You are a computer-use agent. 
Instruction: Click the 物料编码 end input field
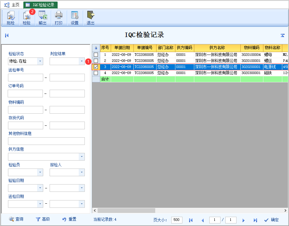[x=67, y=110]
